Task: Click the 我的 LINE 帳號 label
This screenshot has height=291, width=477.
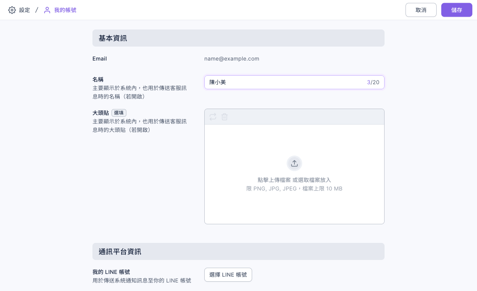Action: 111,272
